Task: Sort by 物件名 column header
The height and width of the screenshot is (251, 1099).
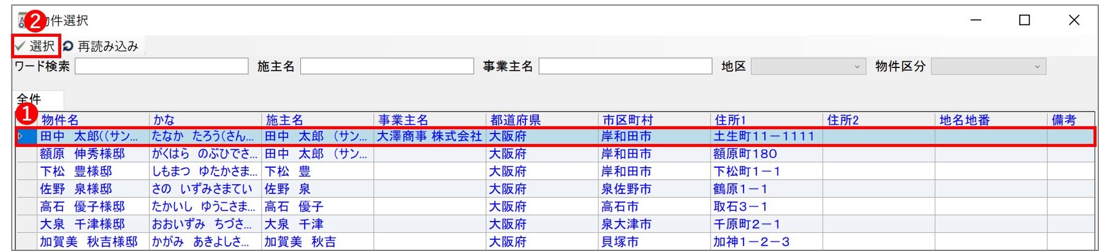Action: [60, 120]
